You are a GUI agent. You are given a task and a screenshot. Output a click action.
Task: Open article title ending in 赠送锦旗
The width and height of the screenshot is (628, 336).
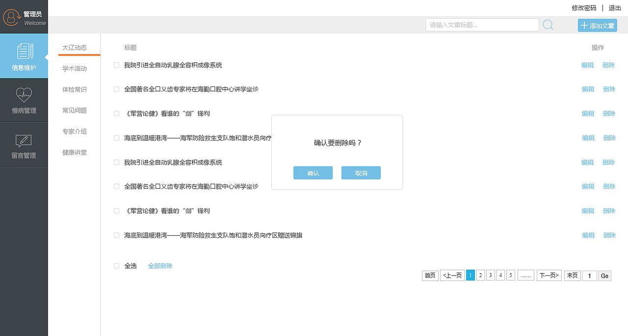(x=213, y=235)
